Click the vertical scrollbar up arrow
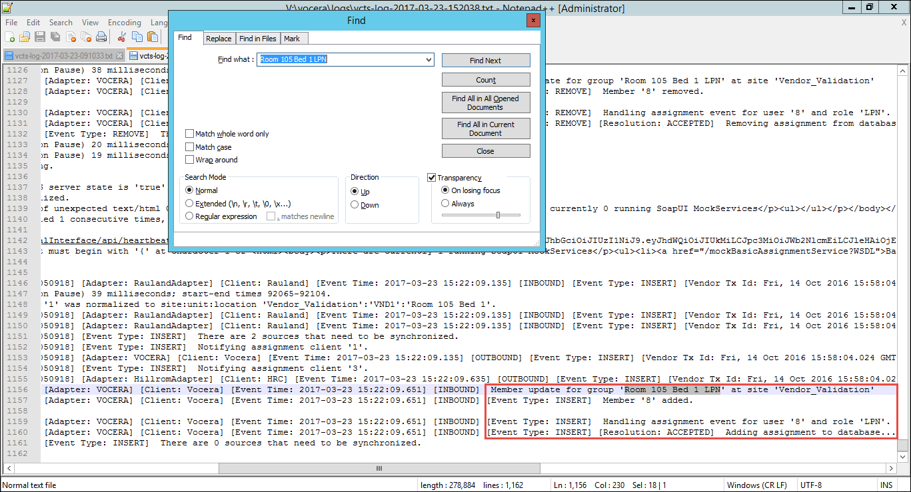 tap(903, 69)
